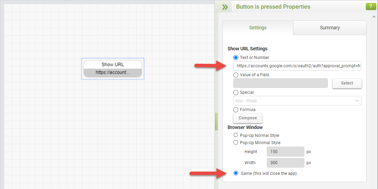Click the URL text input field
This screenshot has width=378, height=189.
297,66
